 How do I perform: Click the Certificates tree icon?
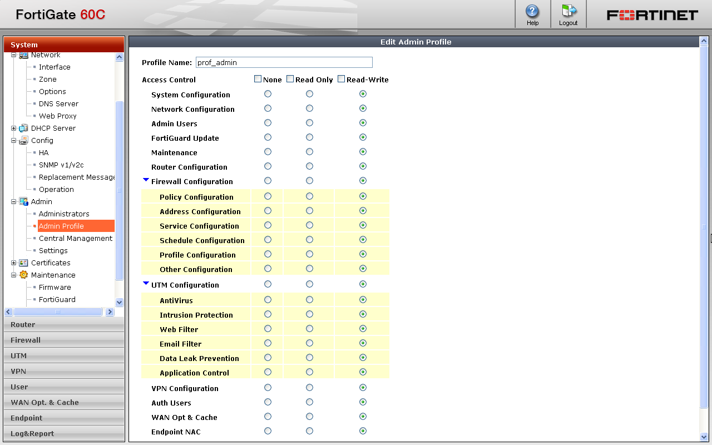click(x=23, y=263)
